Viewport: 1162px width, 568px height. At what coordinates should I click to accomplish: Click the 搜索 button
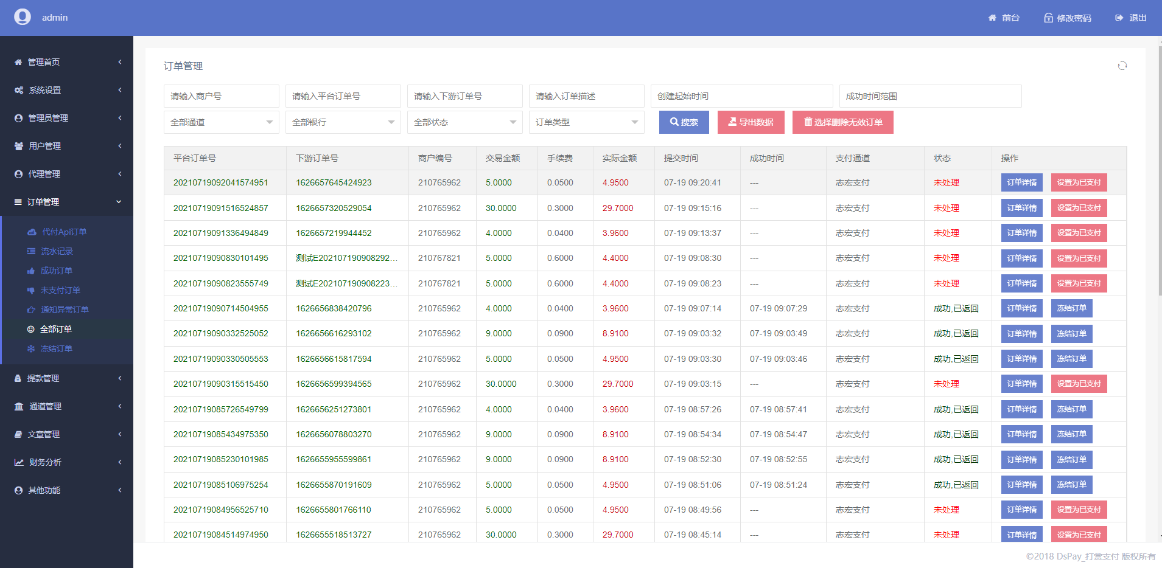[x=684, y=122]
